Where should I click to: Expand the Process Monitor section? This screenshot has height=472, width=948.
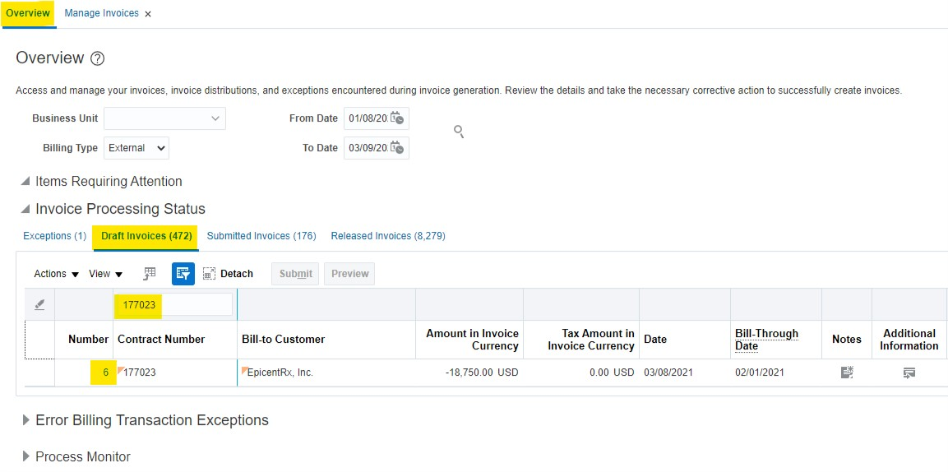[x=25, y=456]
